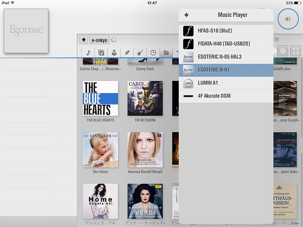Open folder view with the folder icon
This screenshot has width=303, height=227.
(166, 53)
